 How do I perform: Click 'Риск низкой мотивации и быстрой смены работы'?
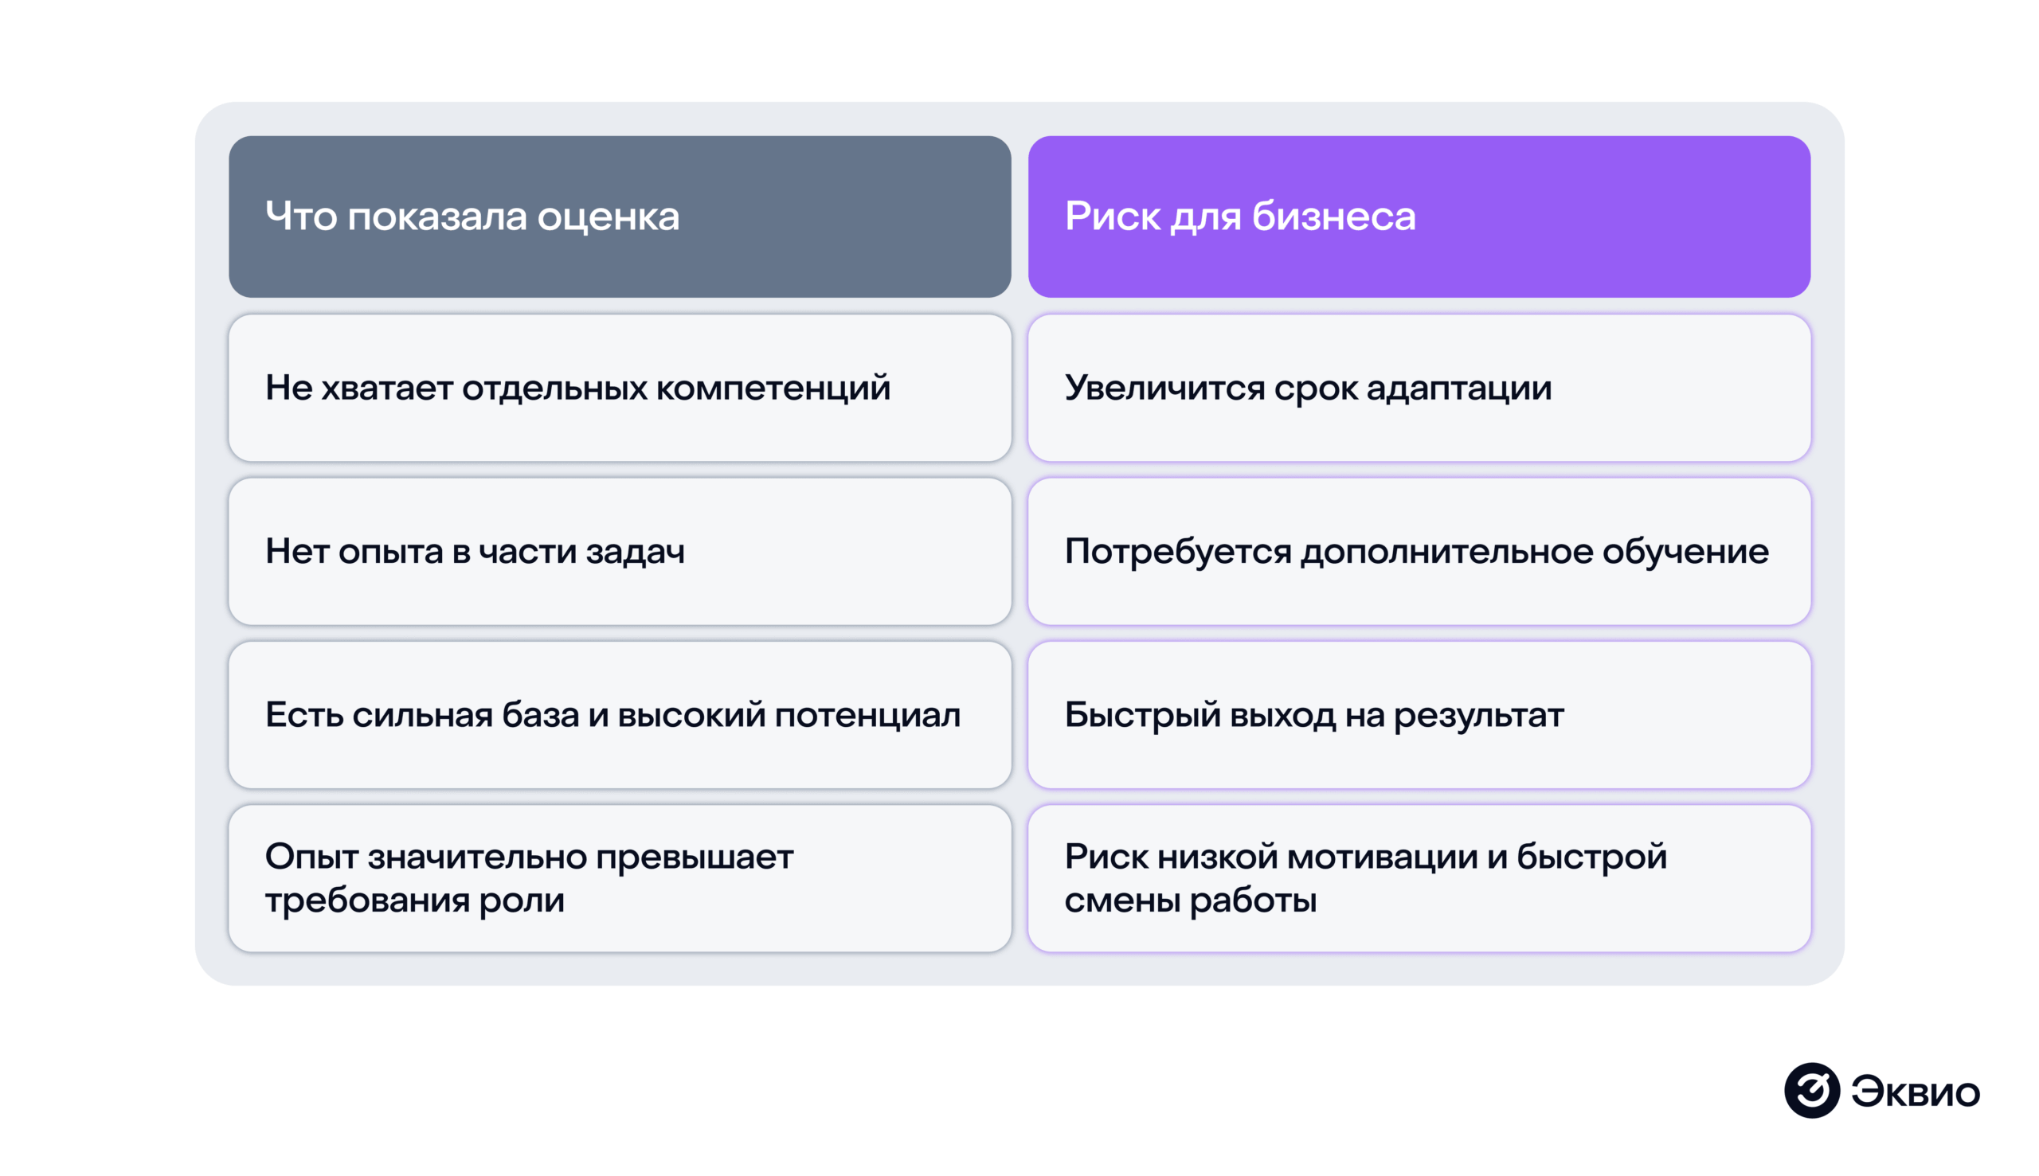coord(1419,878)
